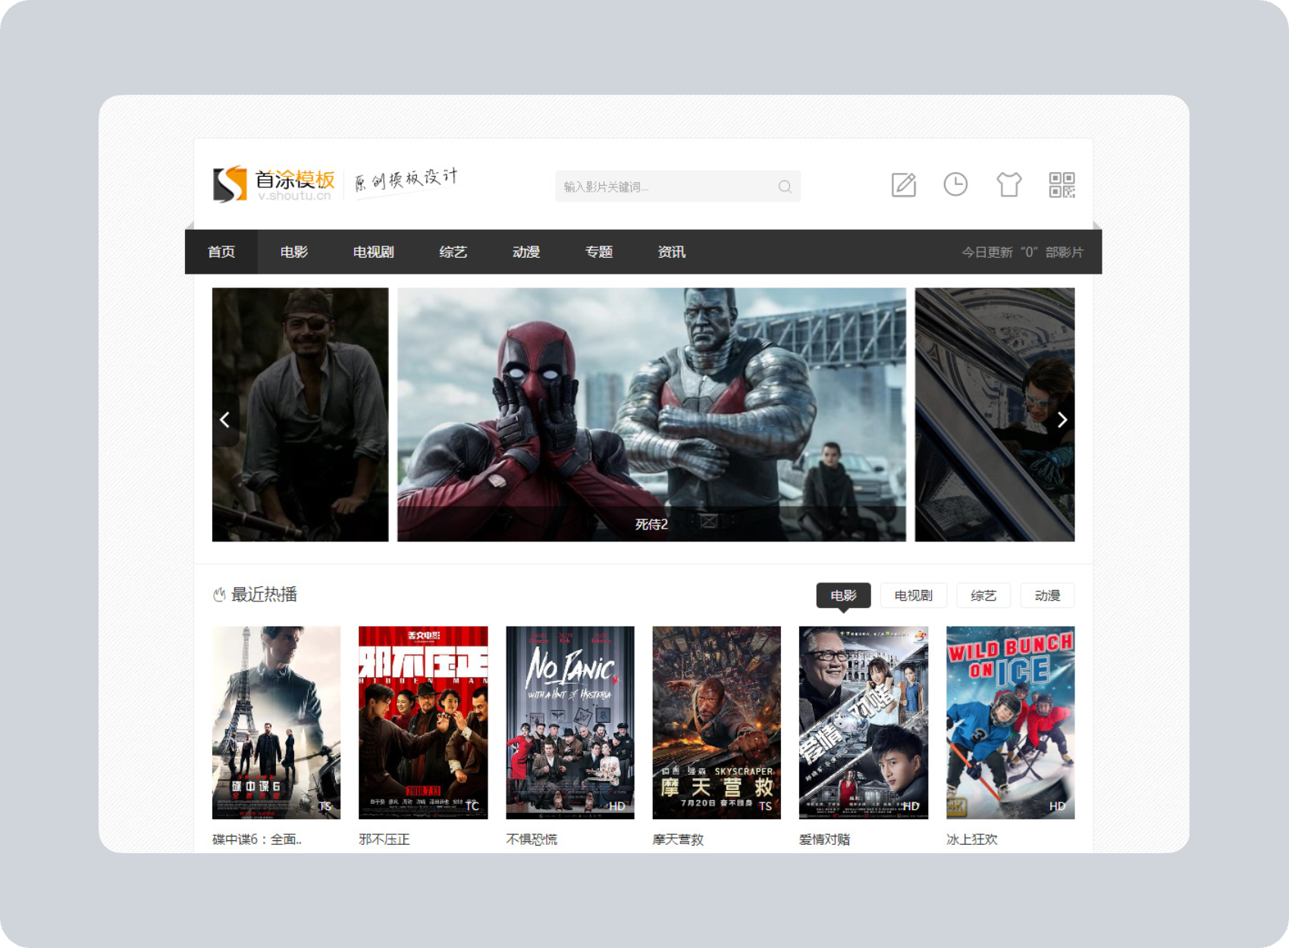This screenshot has height=948, width=1289.
Task: Select the 综艺 hot-play tab
Action: tap(983, 595)
